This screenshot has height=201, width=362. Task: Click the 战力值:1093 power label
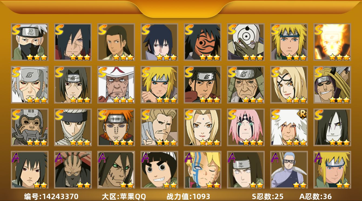tap(188, 196)
